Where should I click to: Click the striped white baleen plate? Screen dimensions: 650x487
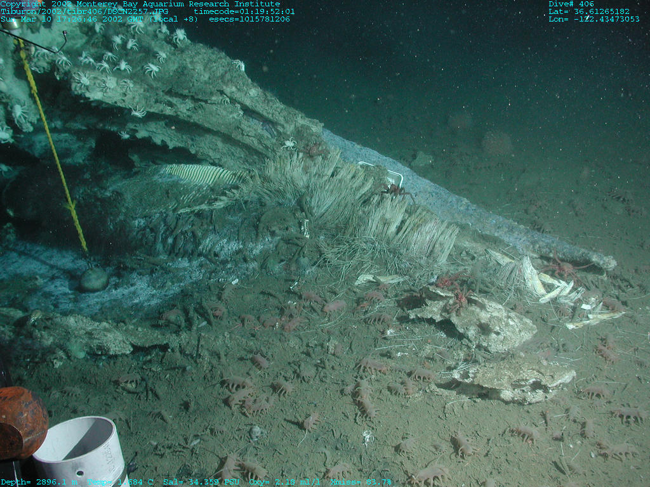click(200, 174)
